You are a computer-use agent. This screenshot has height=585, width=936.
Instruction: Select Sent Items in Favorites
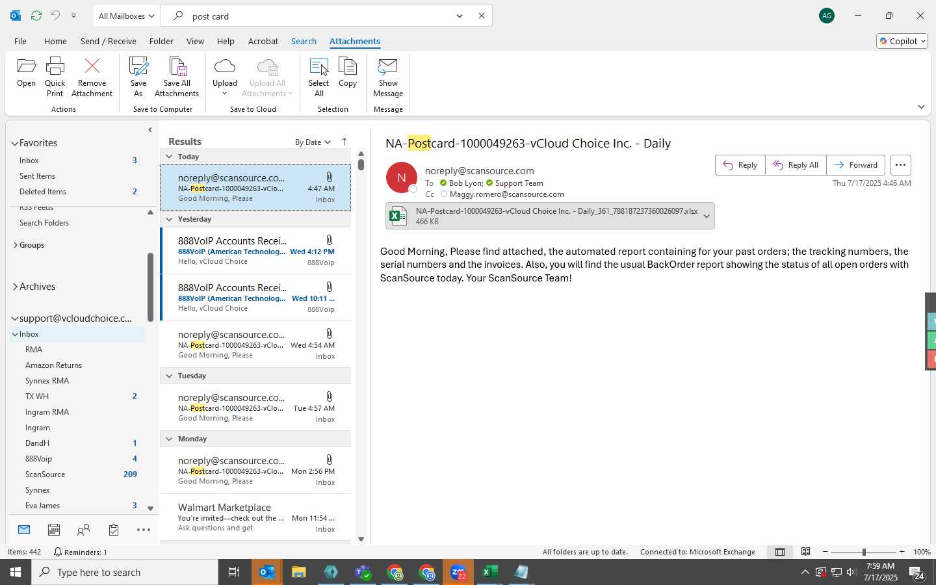click(x=37, y=176)
